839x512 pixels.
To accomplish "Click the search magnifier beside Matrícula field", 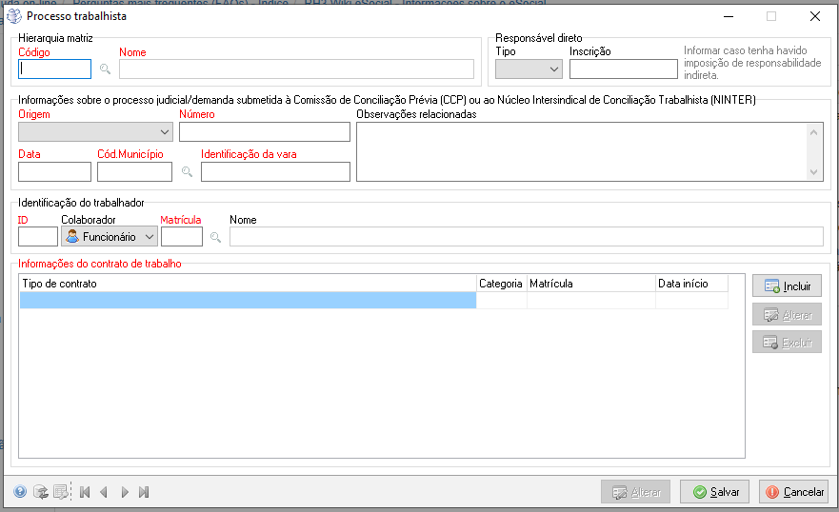I will coord(216,237).
